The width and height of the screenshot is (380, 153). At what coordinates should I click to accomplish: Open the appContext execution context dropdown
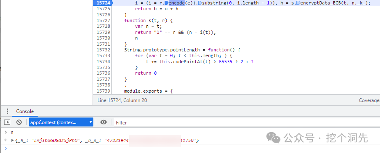61,122
